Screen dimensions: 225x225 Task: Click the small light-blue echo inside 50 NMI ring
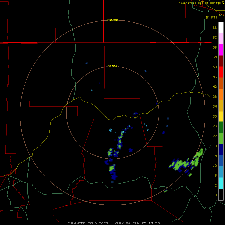[110, 130]
